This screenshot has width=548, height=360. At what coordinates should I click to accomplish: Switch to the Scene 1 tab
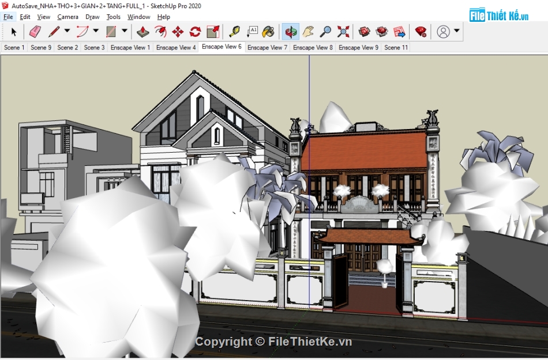pyautogui.click(x=14, y=47)
